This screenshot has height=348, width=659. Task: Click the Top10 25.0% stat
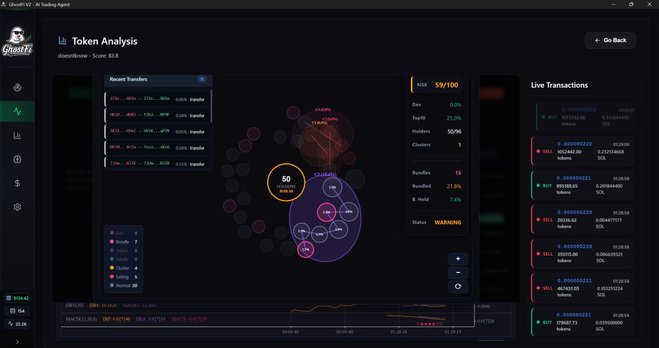pos(437,118)
